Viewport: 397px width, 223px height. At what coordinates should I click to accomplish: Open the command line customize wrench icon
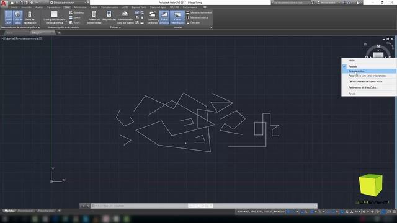pyautogui.click(x=88, y=206)
